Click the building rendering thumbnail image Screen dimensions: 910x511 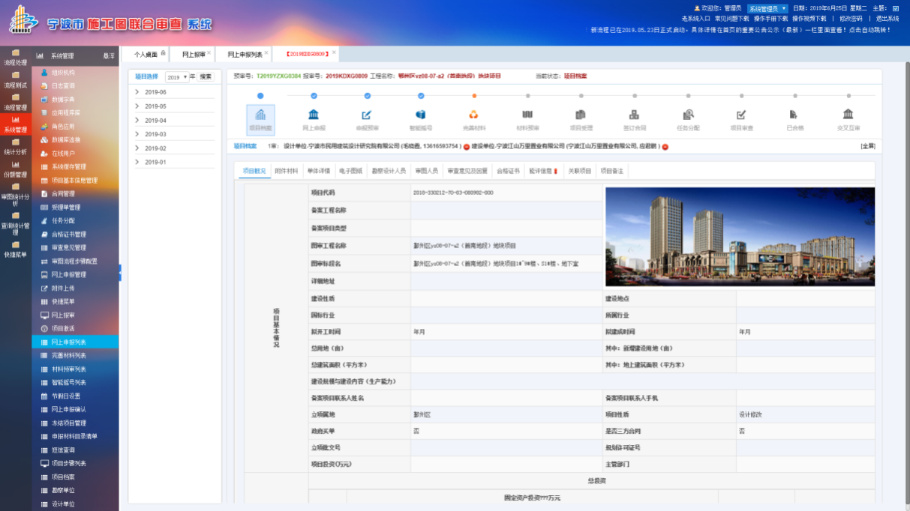pyautogui.click(x=740, y=237)
